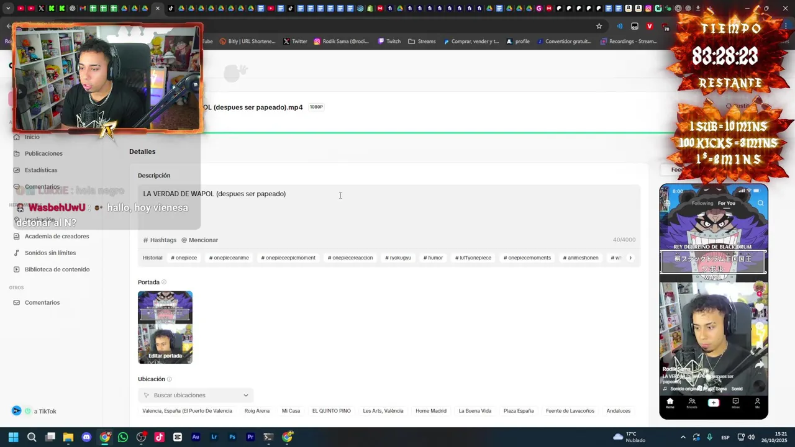Open the Buscar ubicaciones dropdown
The image size is (795, 447).
click(x=196, y=395)
